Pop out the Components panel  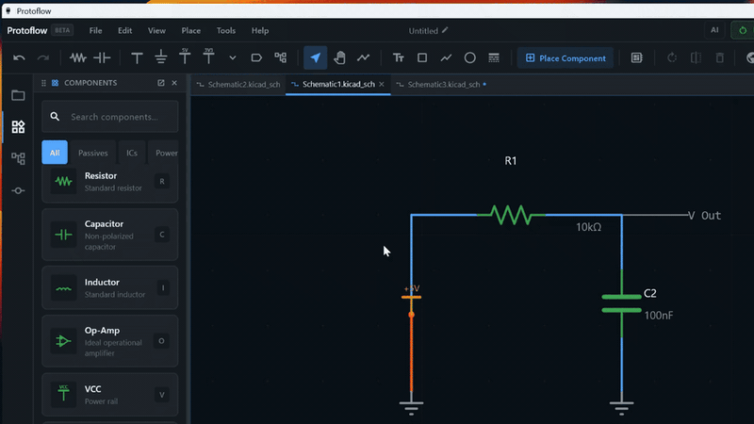tap(161, 83)
